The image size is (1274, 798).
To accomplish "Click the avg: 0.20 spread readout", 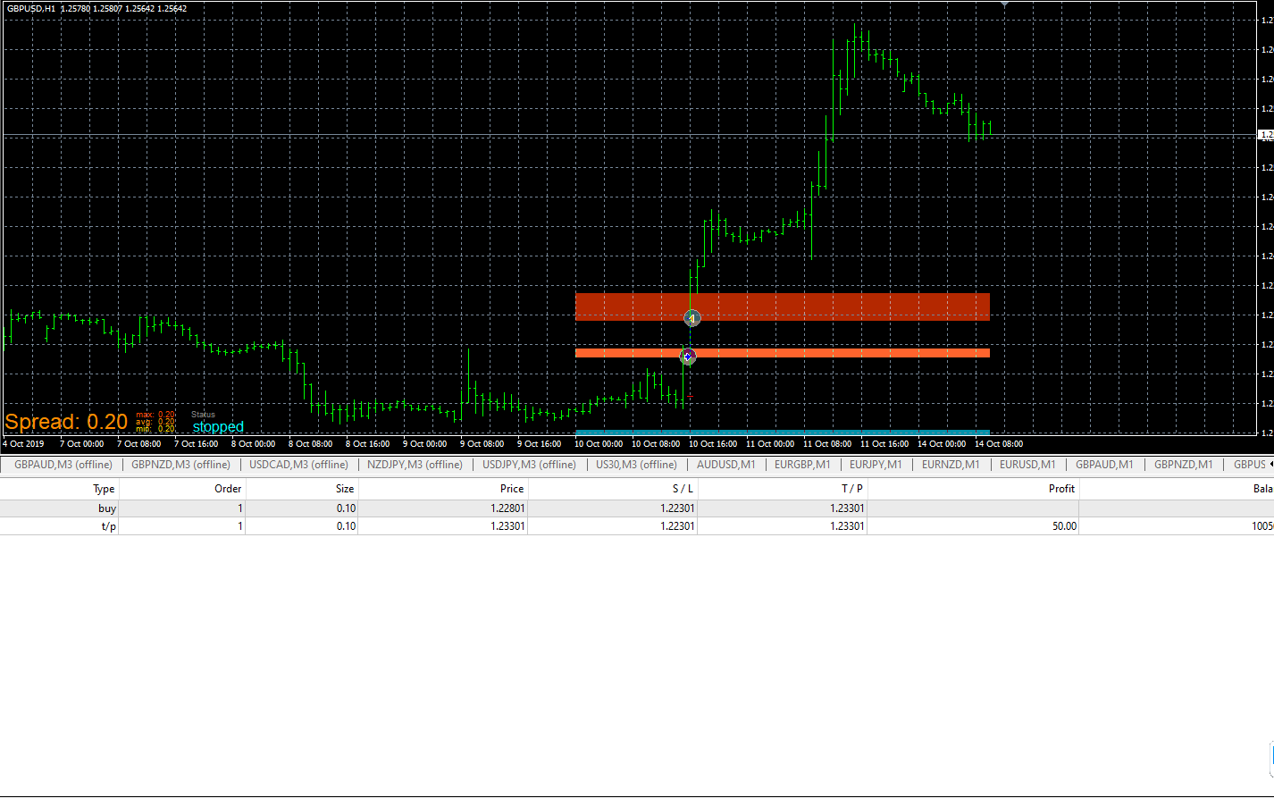I will 155,422.
